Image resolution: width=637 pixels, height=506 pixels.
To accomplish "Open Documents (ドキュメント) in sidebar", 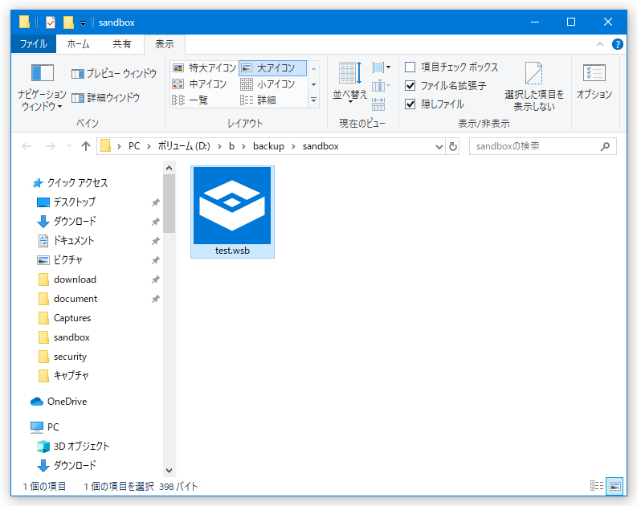I will (66, 240).
